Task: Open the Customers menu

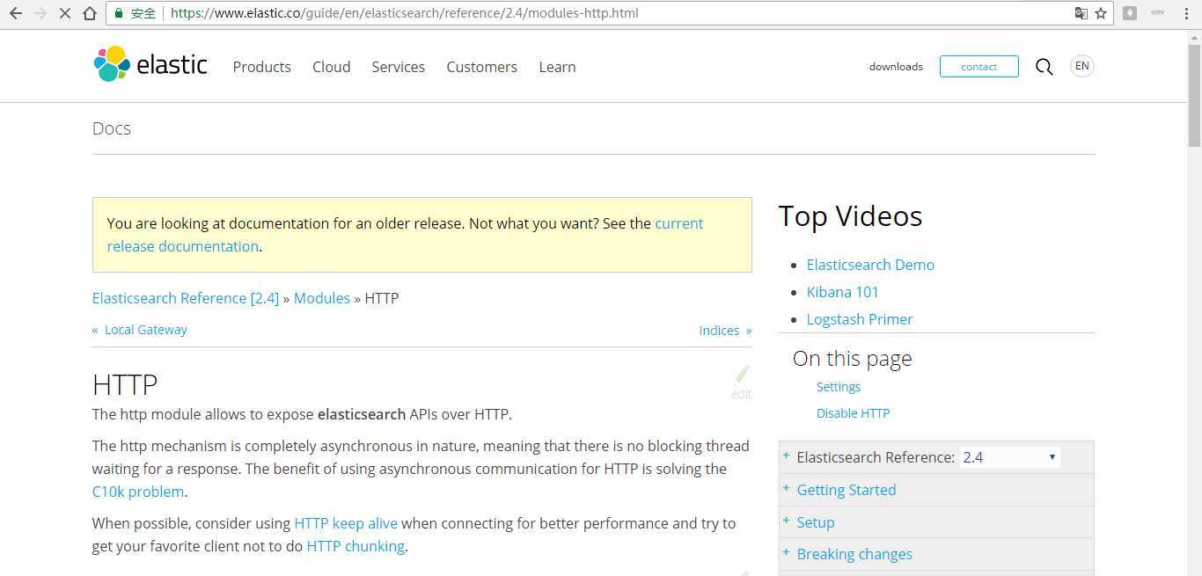Action: 481,67
